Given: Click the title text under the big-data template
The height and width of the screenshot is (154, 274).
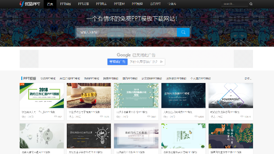Looking at the screenshot, I should (178, 112).
